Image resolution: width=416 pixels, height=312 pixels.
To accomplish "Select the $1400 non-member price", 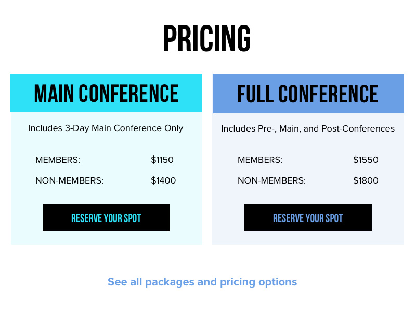I will (x=163, y=181).
